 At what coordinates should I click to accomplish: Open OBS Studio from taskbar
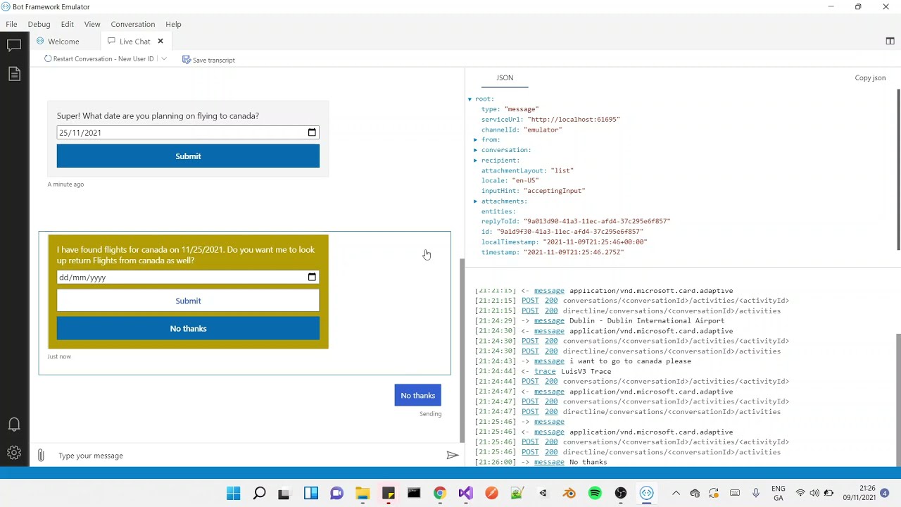[x=621, y=493]
